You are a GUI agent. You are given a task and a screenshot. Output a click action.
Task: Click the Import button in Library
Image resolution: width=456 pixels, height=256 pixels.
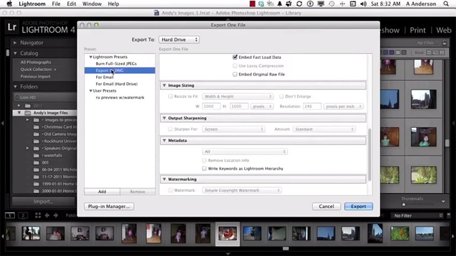tap(43, 201)
